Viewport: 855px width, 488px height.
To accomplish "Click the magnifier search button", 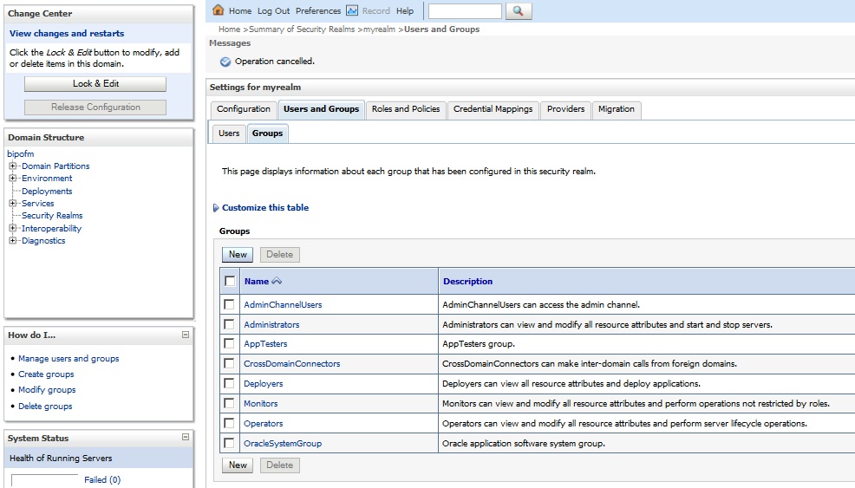I will 519,11.
